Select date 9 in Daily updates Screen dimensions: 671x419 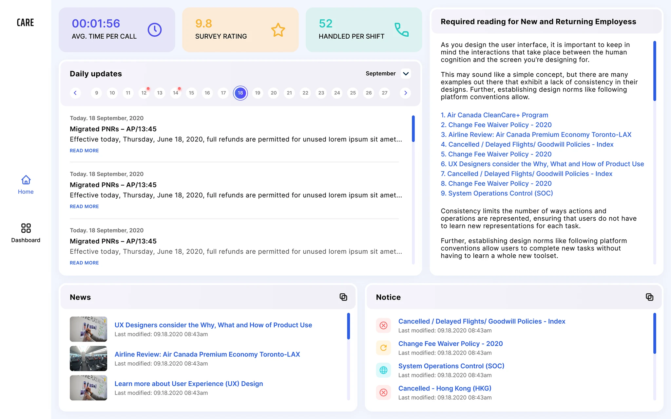(x=96, y=93)
